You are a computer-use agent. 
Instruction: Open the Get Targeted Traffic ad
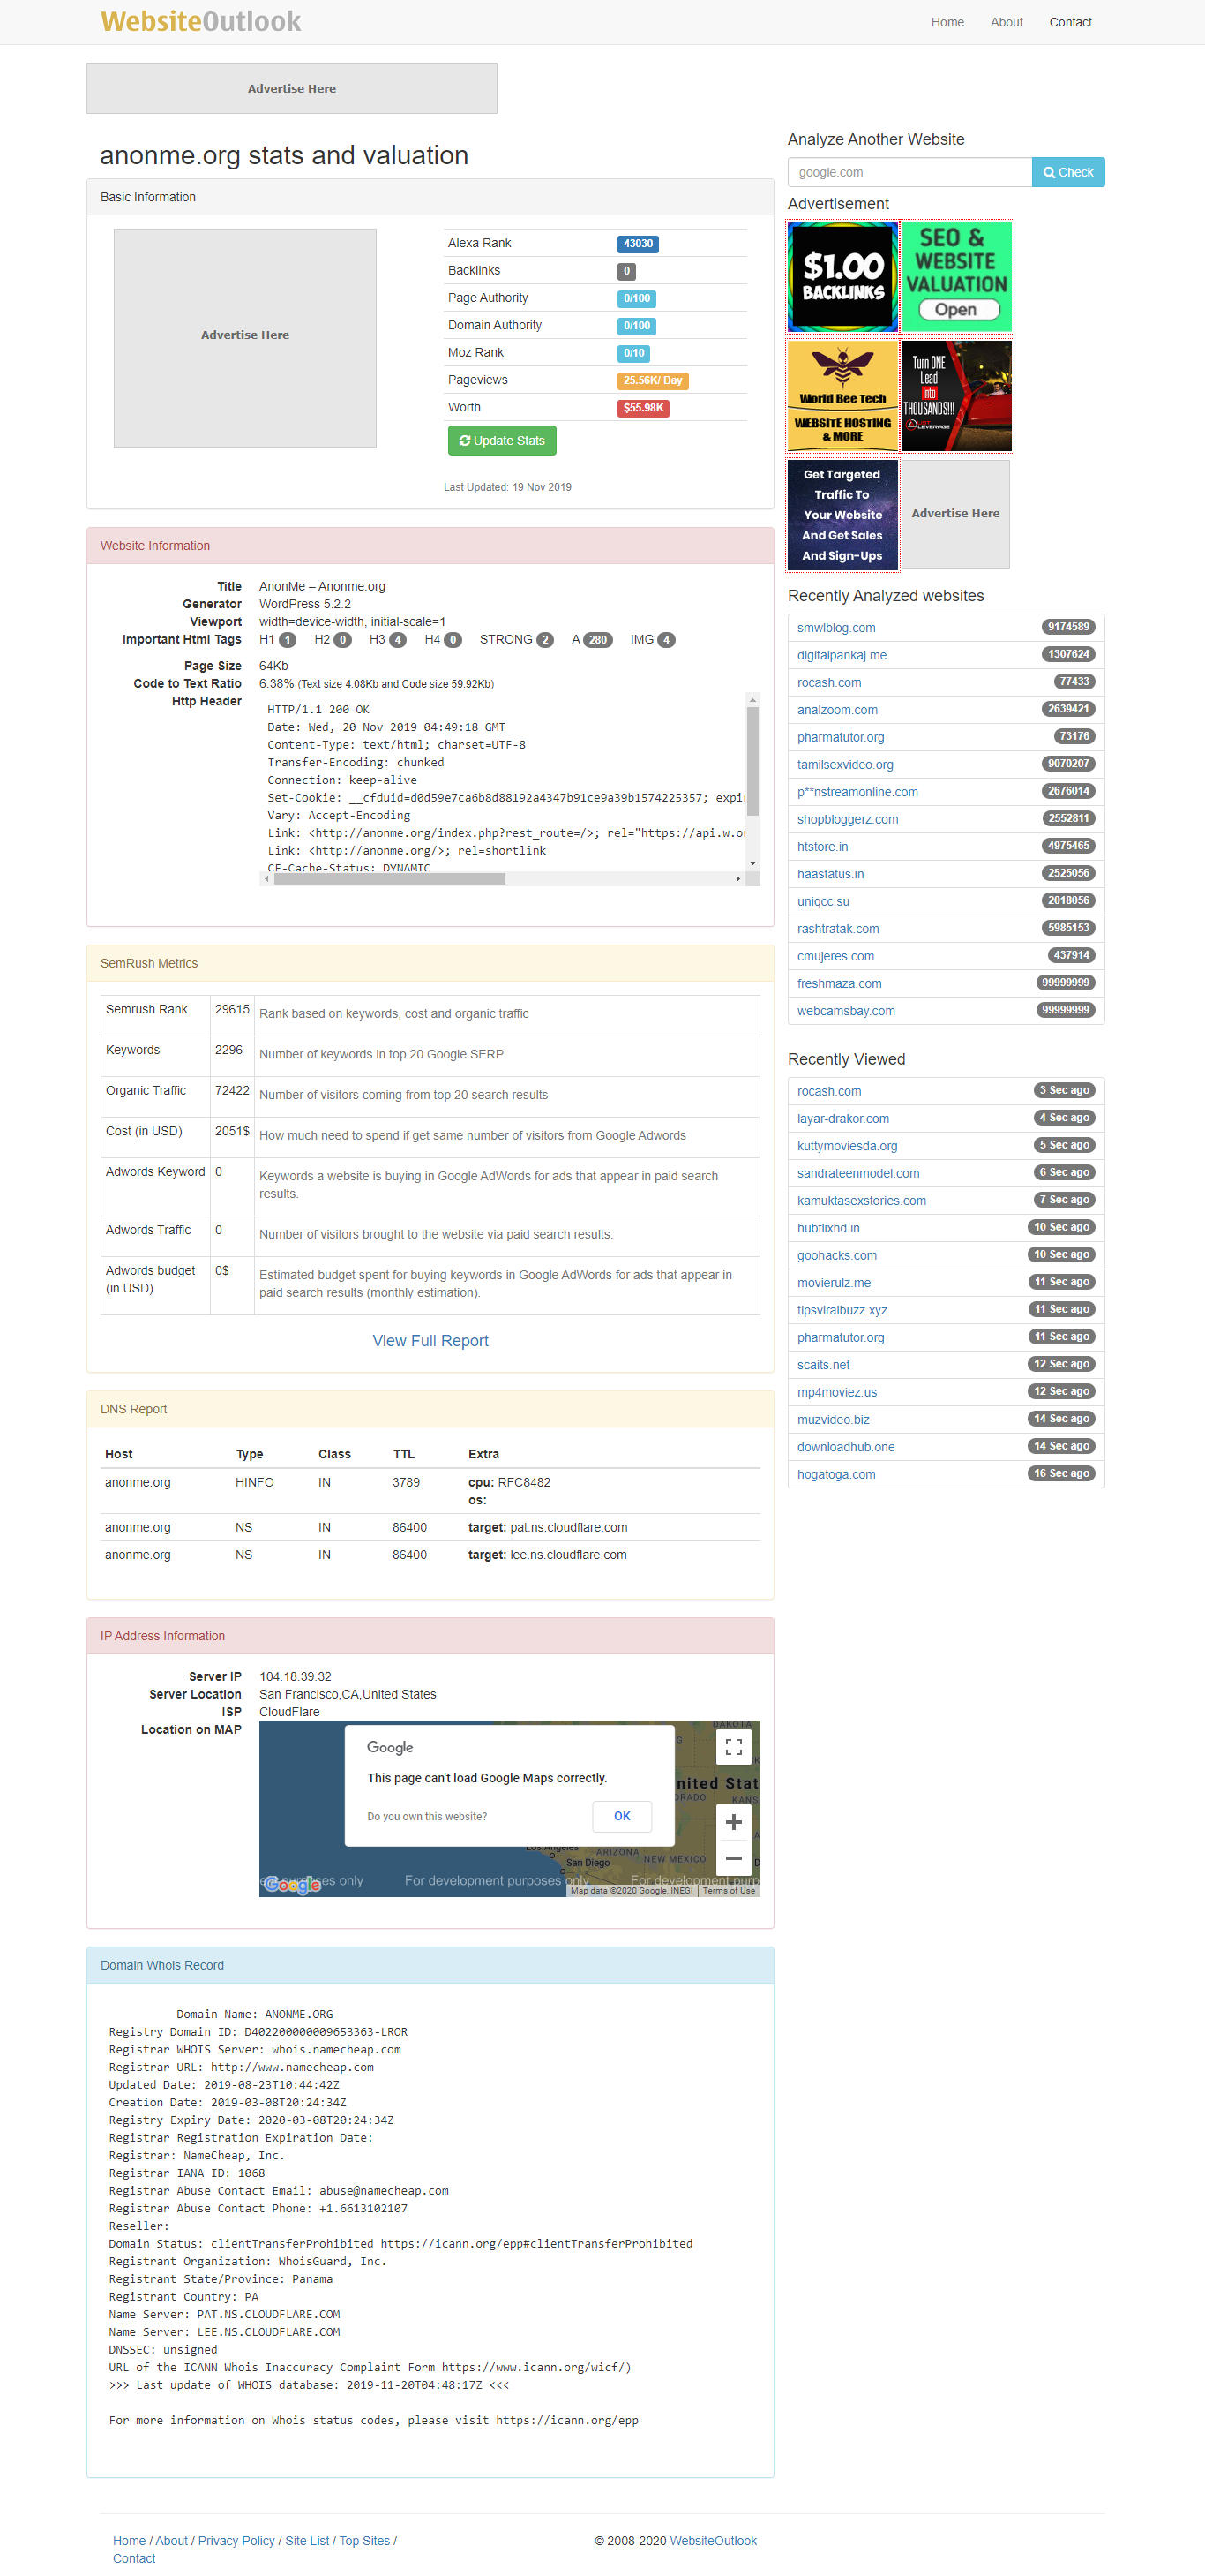point(842,514)
